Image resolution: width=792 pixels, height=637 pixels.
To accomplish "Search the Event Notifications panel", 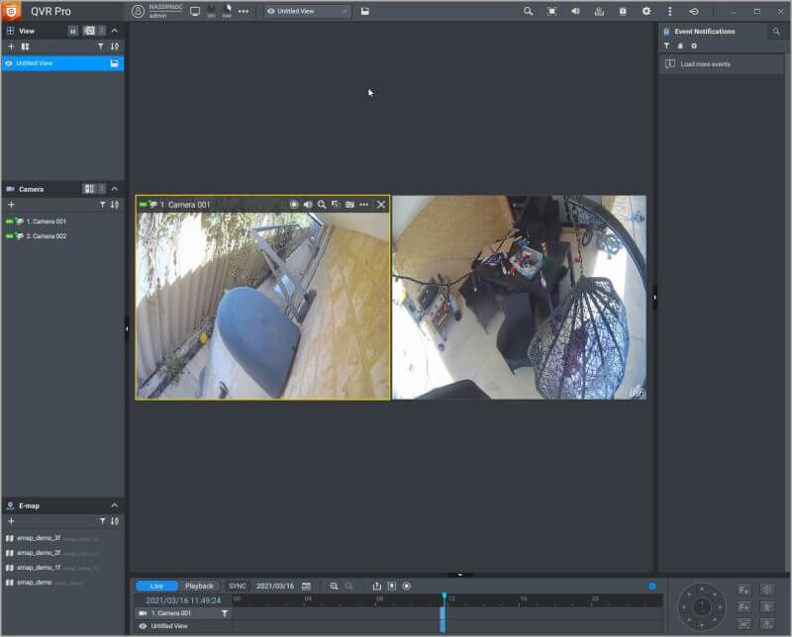I will pyautogui.click(x=776, y=32).
